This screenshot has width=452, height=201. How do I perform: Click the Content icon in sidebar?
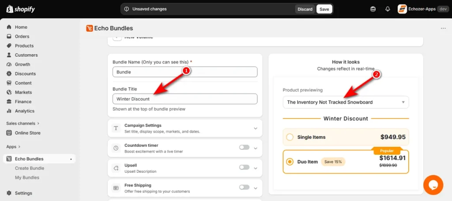click(9, 83)
